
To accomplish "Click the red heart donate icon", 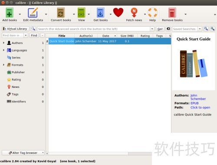I will click(x=118, y=13).
